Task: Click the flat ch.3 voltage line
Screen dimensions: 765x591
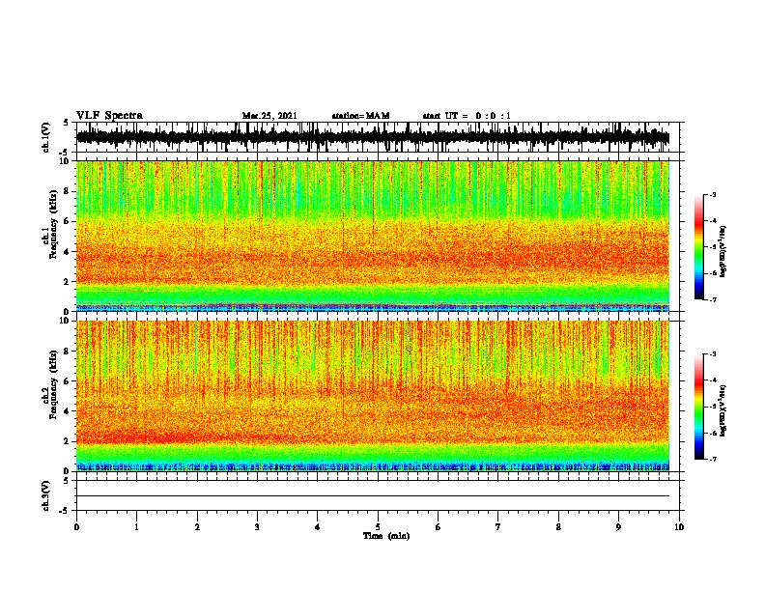Action: (373, 496)
